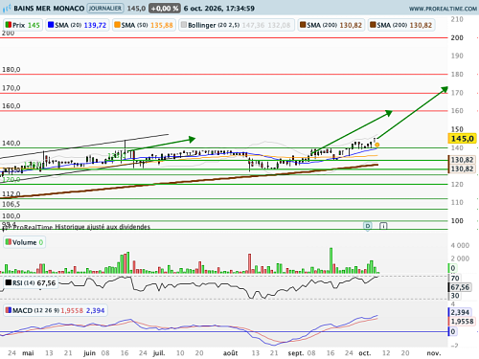Click the dividend 'D' marker icon
This screenshot has height=359, width=479.
(368, 226)
